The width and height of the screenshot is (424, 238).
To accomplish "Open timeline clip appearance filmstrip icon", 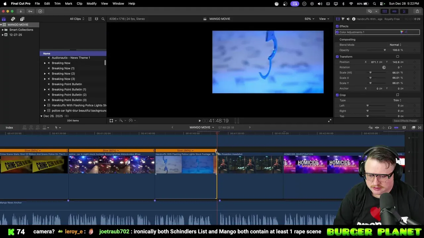I will tap(404, 128).
